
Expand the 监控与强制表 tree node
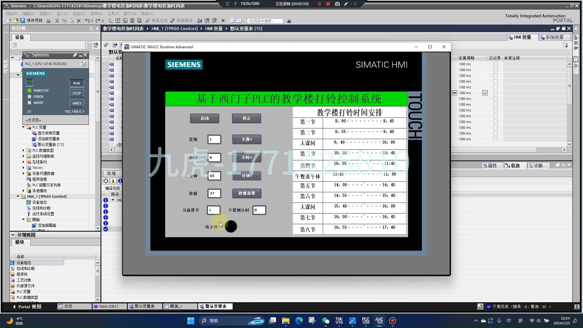pos(23,156)
